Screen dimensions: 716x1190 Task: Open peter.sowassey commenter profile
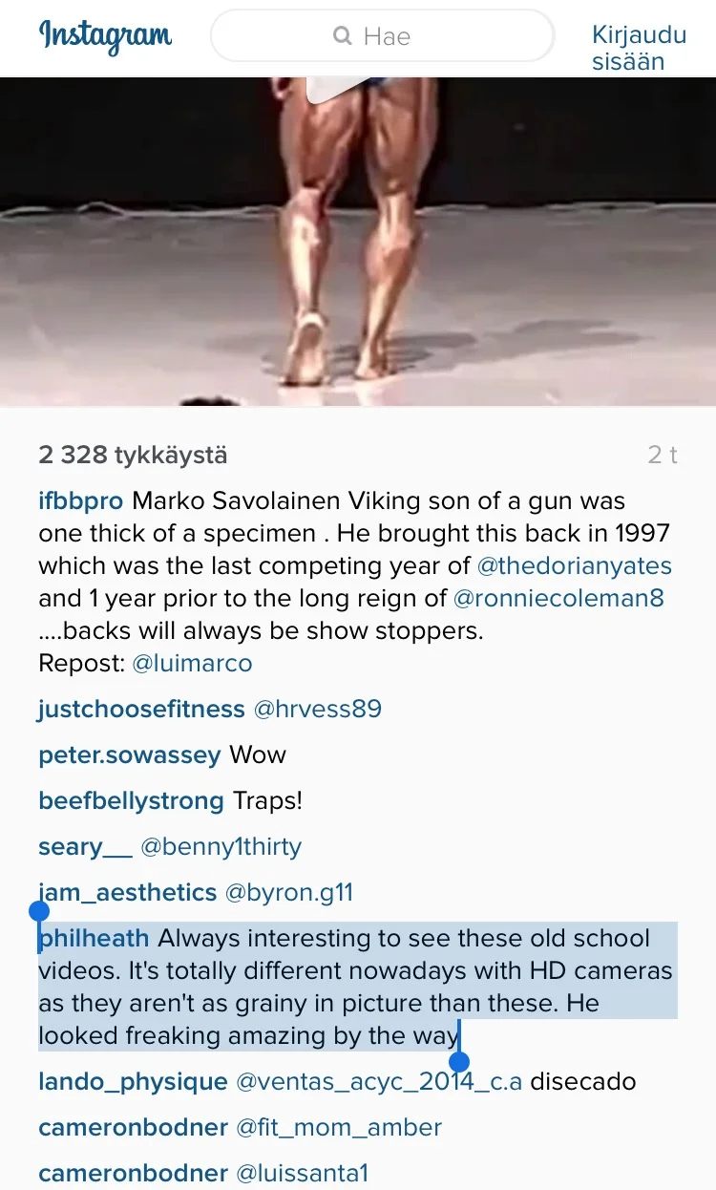[x=130, y=754]
